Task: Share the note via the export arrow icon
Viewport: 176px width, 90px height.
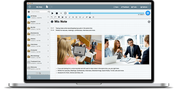Action: (x=149, y=22)
